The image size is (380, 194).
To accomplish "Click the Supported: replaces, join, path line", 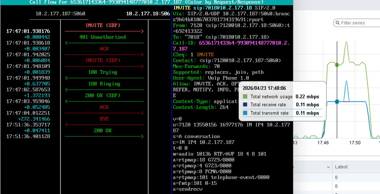I will coord(218,72).
